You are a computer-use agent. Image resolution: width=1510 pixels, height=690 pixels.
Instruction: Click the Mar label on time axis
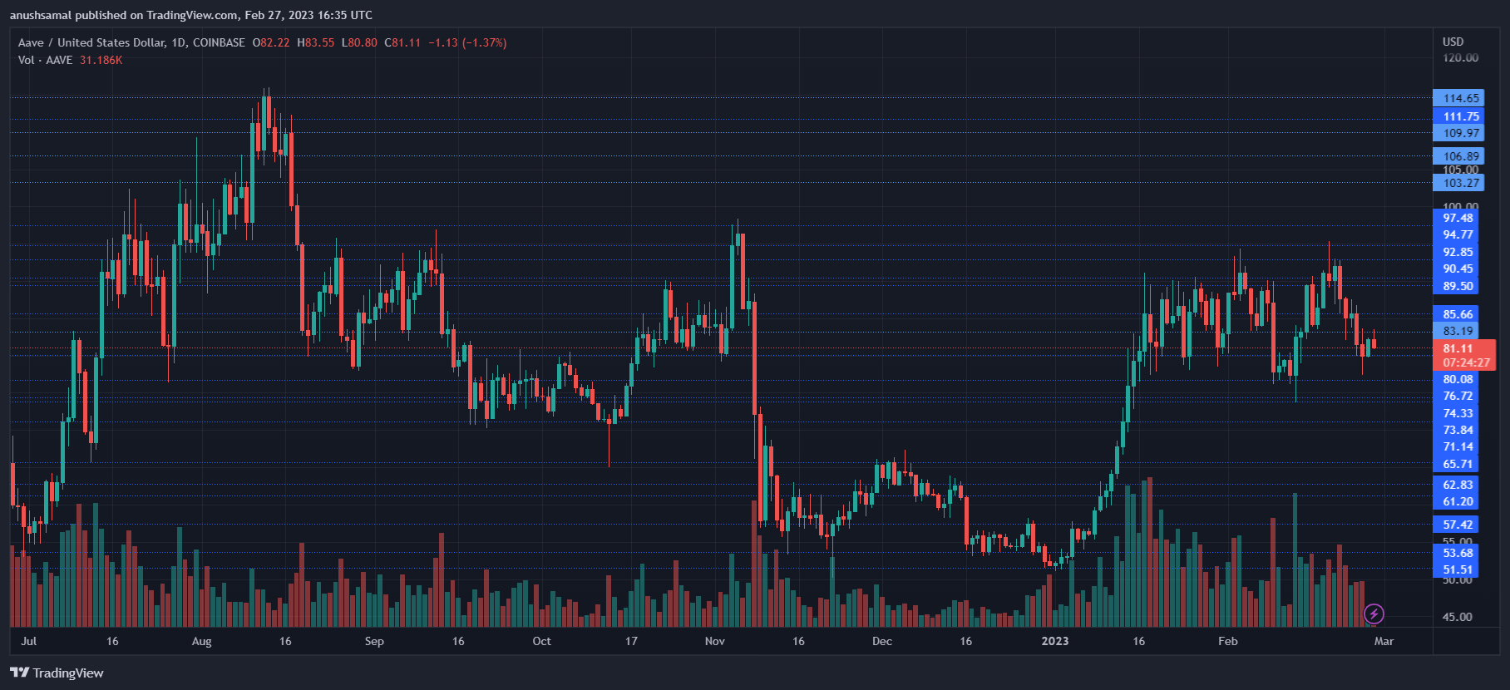(1384, 641)
